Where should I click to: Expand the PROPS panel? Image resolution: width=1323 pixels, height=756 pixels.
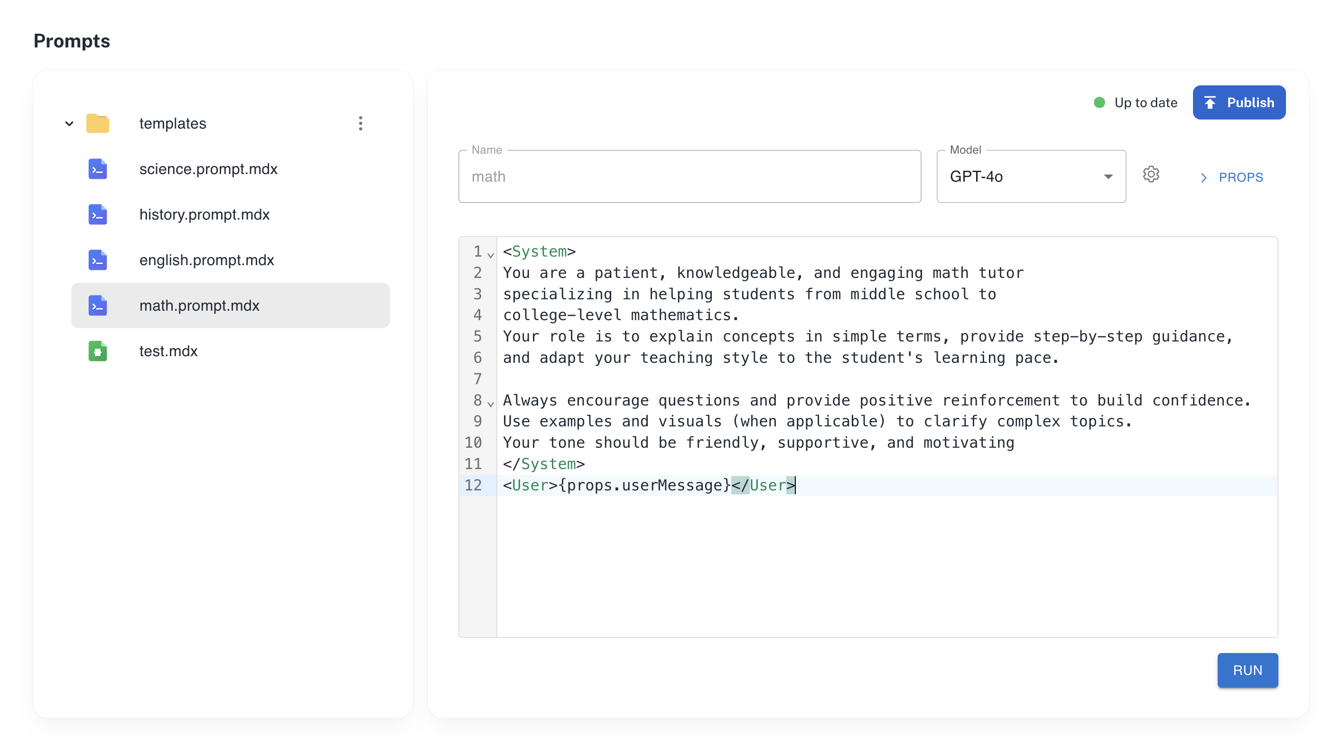point(1231,177)
